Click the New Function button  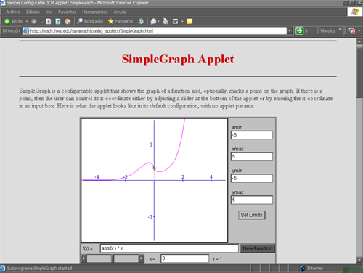[x=258, y=248]
